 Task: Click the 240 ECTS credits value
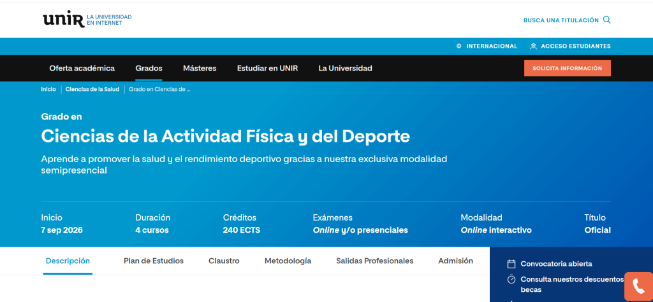[242, 230]
